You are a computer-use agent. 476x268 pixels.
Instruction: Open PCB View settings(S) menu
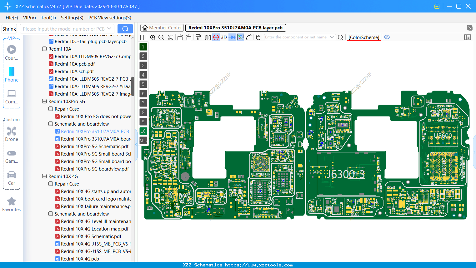[110, 18]
